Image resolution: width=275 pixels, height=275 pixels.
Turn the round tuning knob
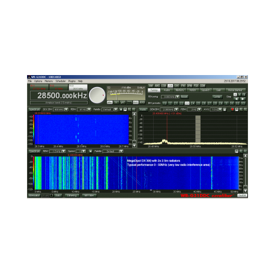(x=97, y=95)
